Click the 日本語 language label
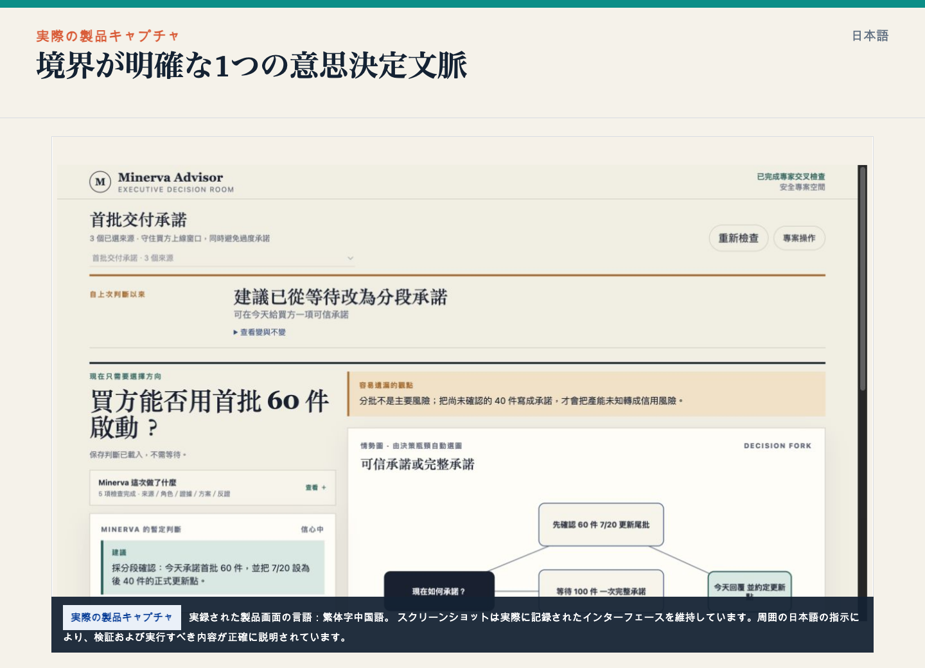Viewport: 925px width, 668px height. (870, 36)
